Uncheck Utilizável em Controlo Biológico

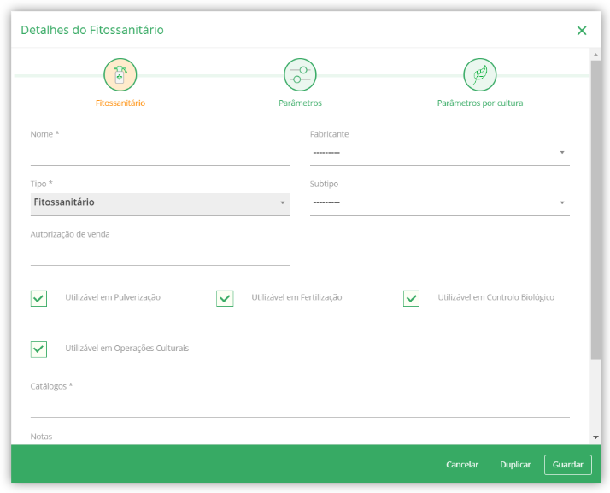click(411, 298)
